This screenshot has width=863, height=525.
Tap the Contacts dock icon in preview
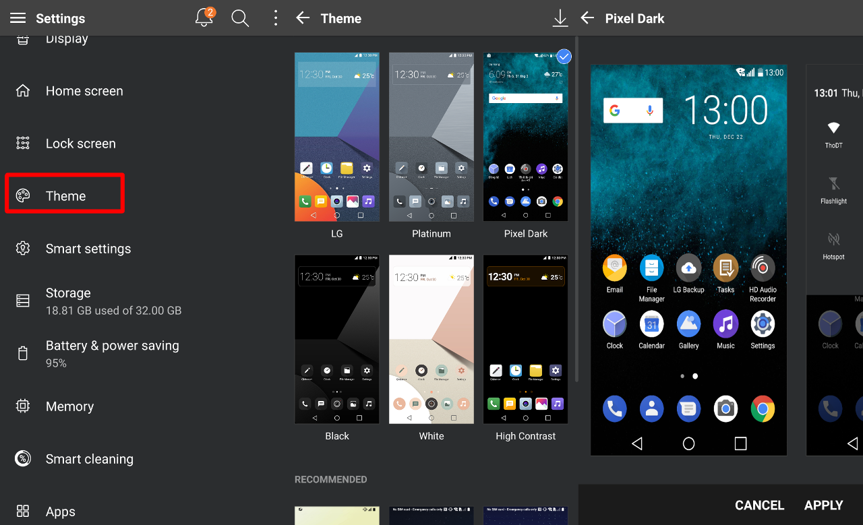tap(651, 408)
